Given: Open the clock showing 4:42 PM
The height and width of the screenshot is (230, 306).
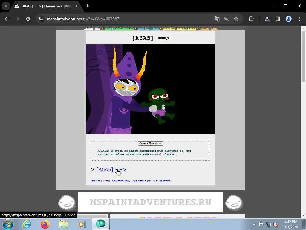Looking at the screenshot, I should 291,224.
